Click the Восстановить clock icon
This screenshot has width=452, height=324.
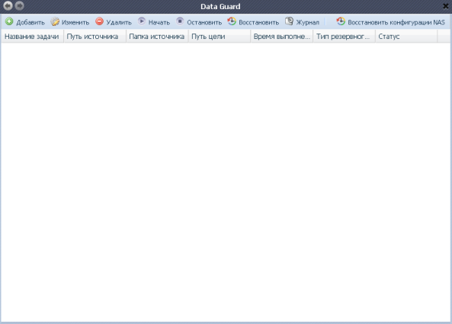[x=232, y=21]
